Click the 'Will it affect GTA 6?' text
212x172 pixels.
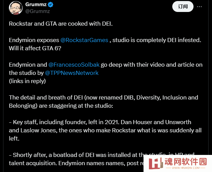35,48
